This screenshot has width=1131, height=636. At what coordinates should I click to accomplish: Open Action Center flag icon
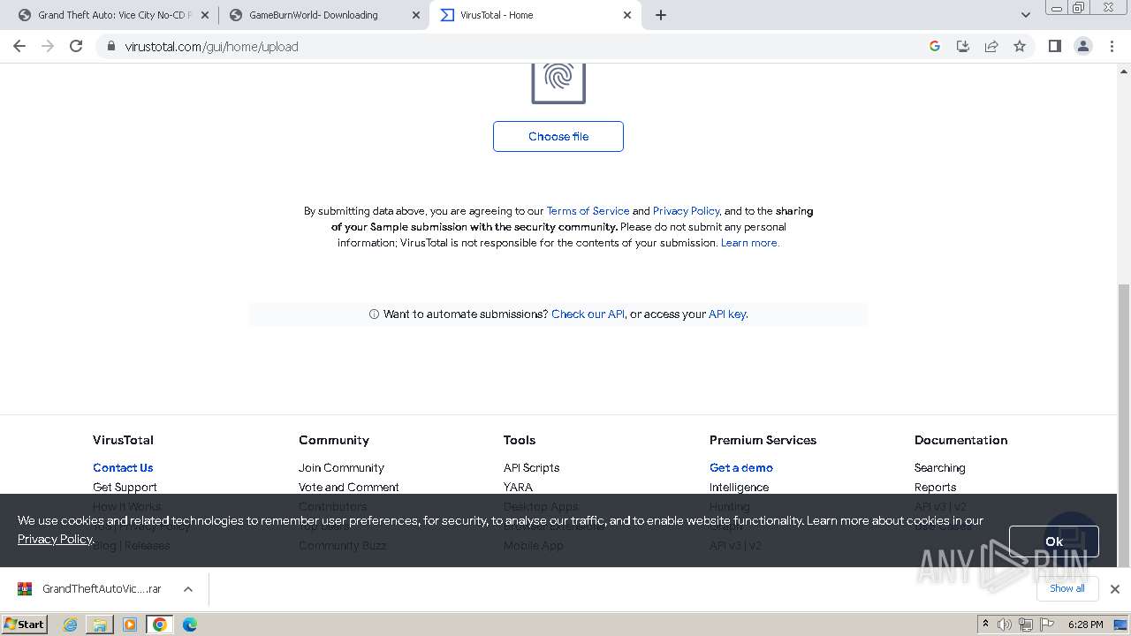[x=1045, y=625]
